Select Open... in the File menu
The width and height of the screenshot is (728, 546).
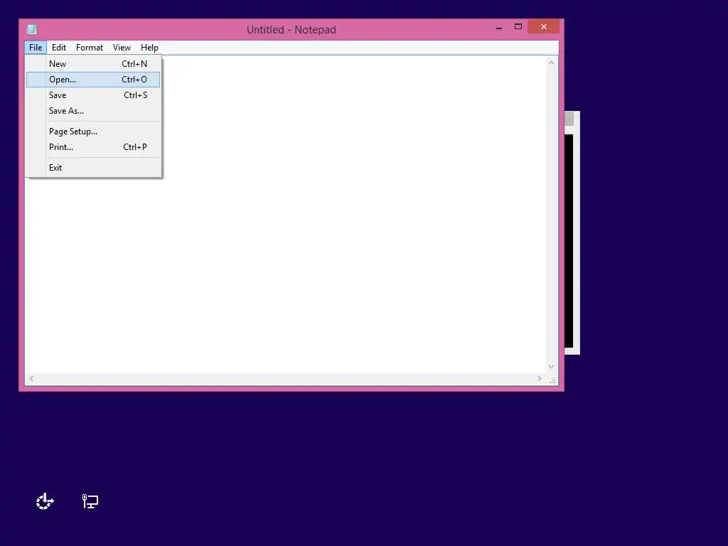pyautogui.click(x=93, y=80)
